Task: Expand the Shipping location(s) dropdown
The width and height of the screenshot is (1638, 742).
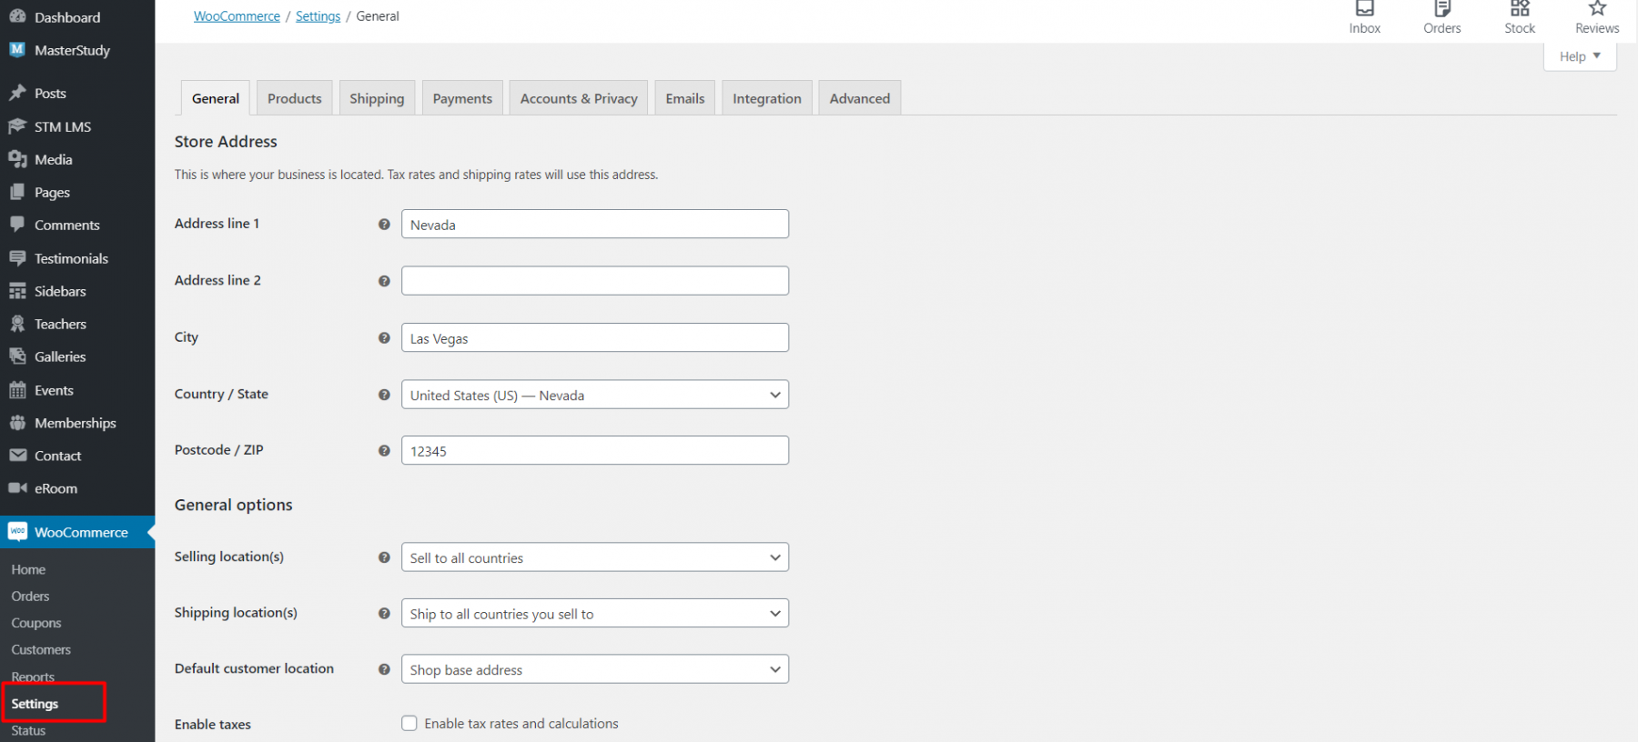Action: (x=594, y=614)
